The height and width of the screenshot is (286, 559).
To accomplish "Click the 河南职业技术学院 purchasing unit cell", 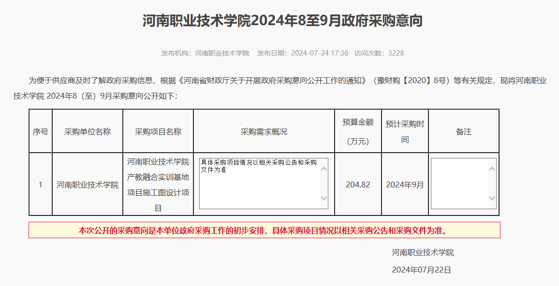I will tap(88, 185).
